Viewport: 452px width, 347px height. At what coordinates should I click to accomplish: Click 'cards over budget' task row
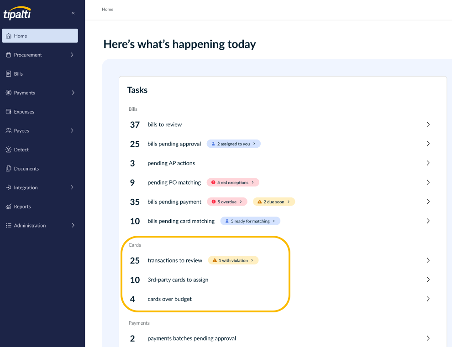point(279,299)
